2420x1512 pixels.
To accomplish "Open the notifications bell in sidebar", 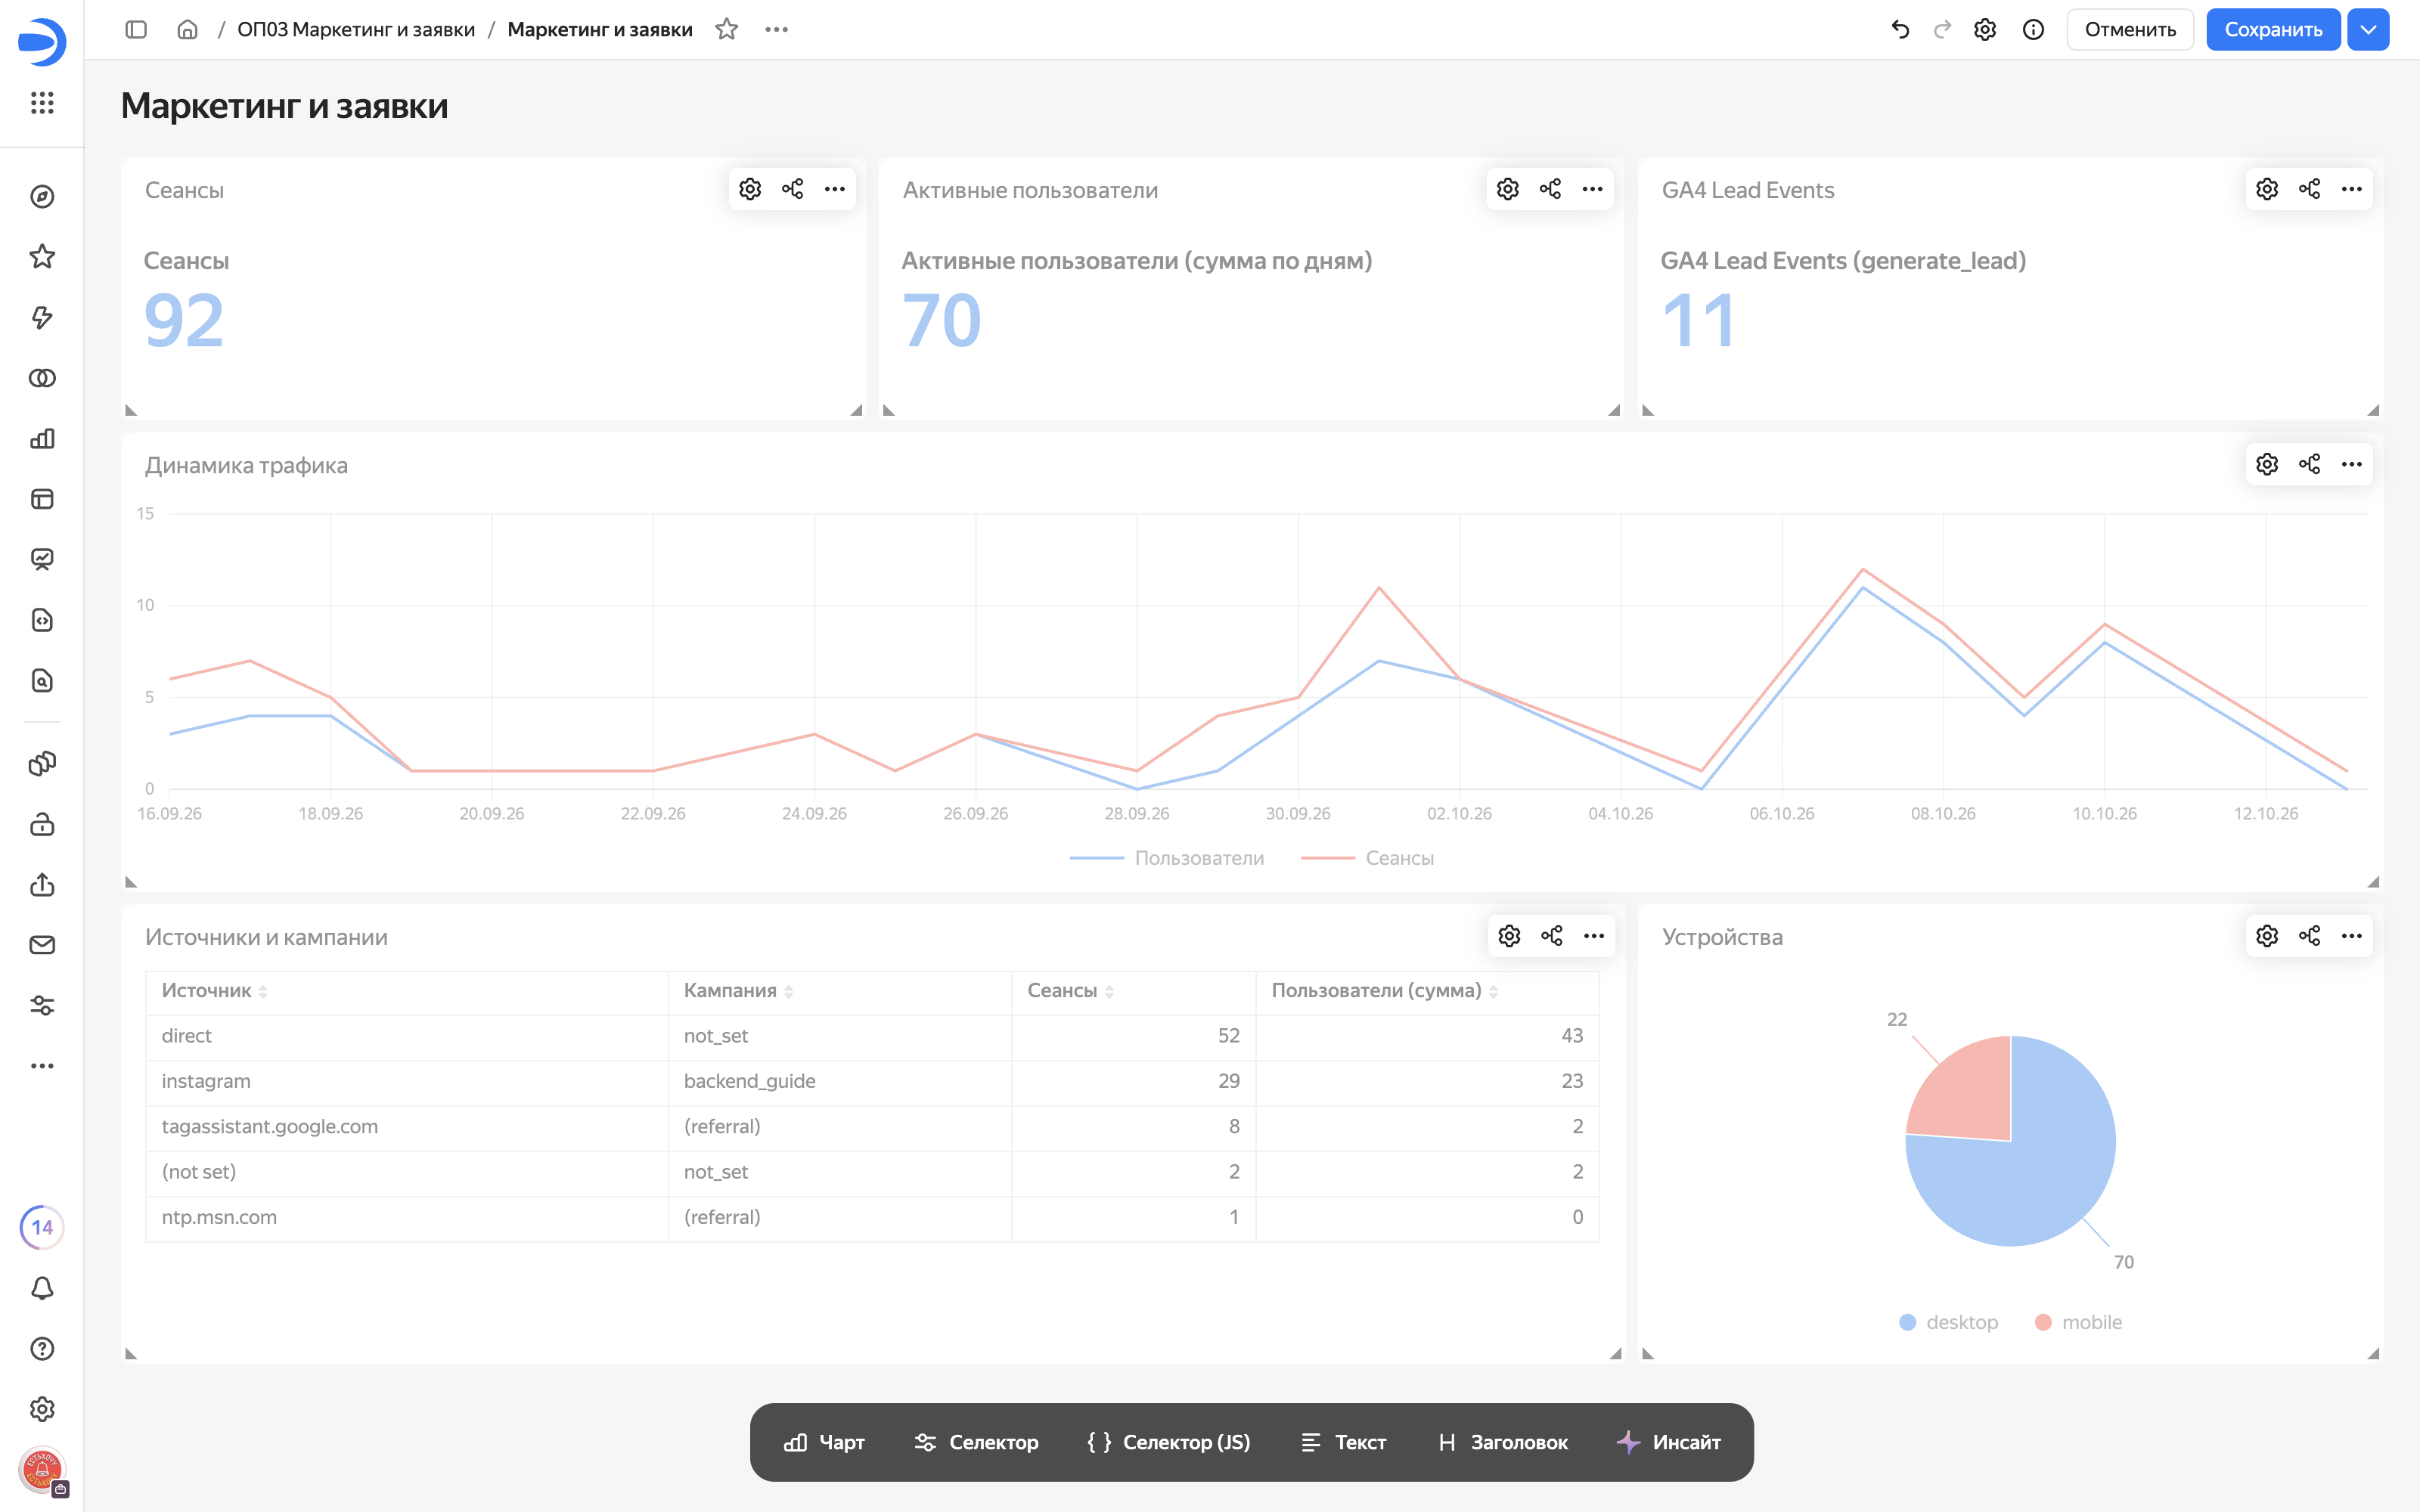I will coord(42,1288).
